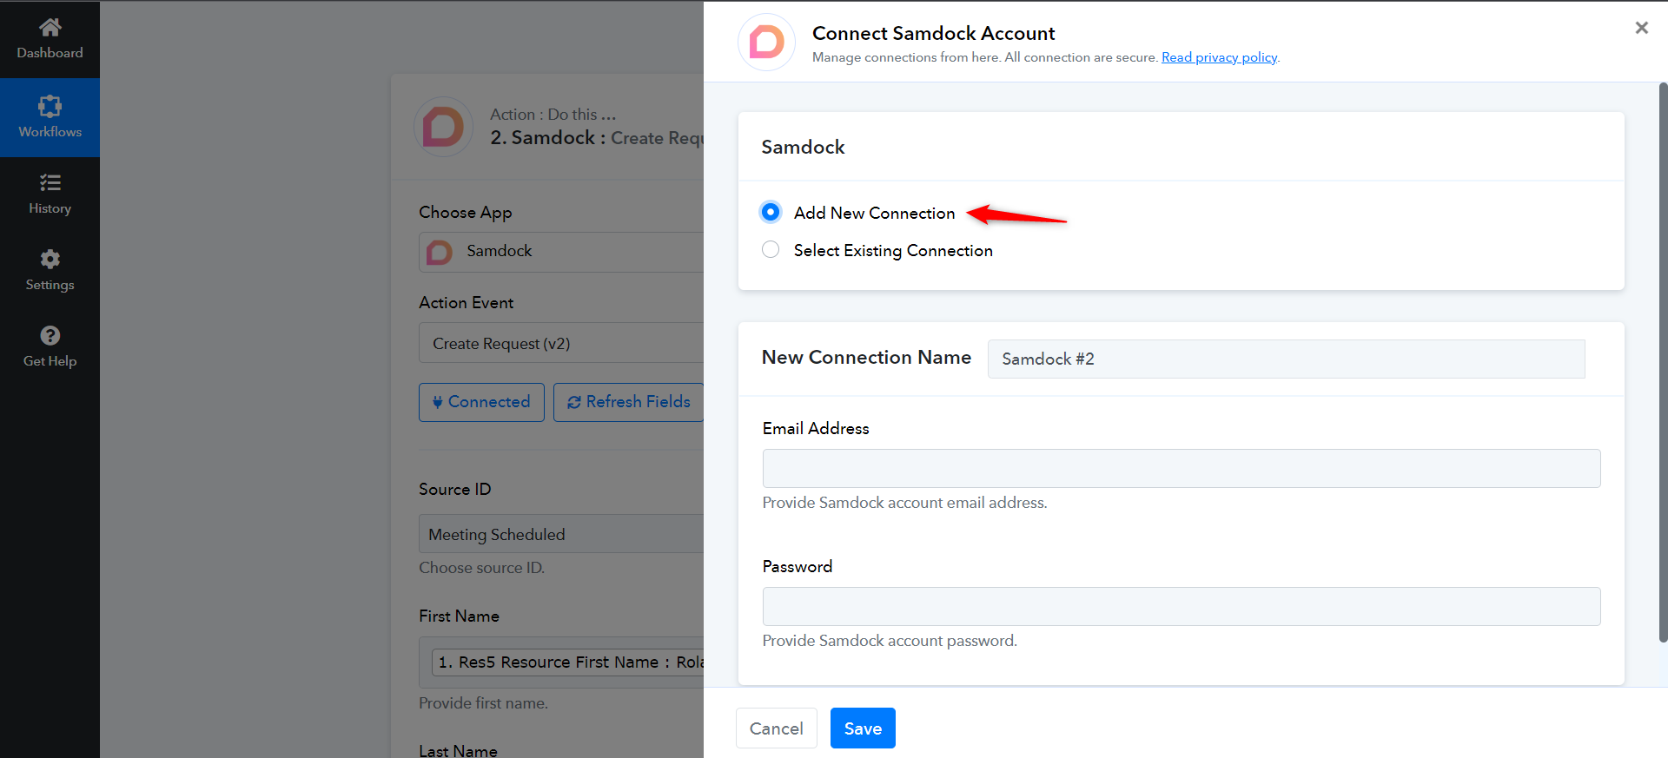Click the 'Action : Do this ...' label
The width and height of the screenshot is (1668, 758).
click(x=553, y=115)
